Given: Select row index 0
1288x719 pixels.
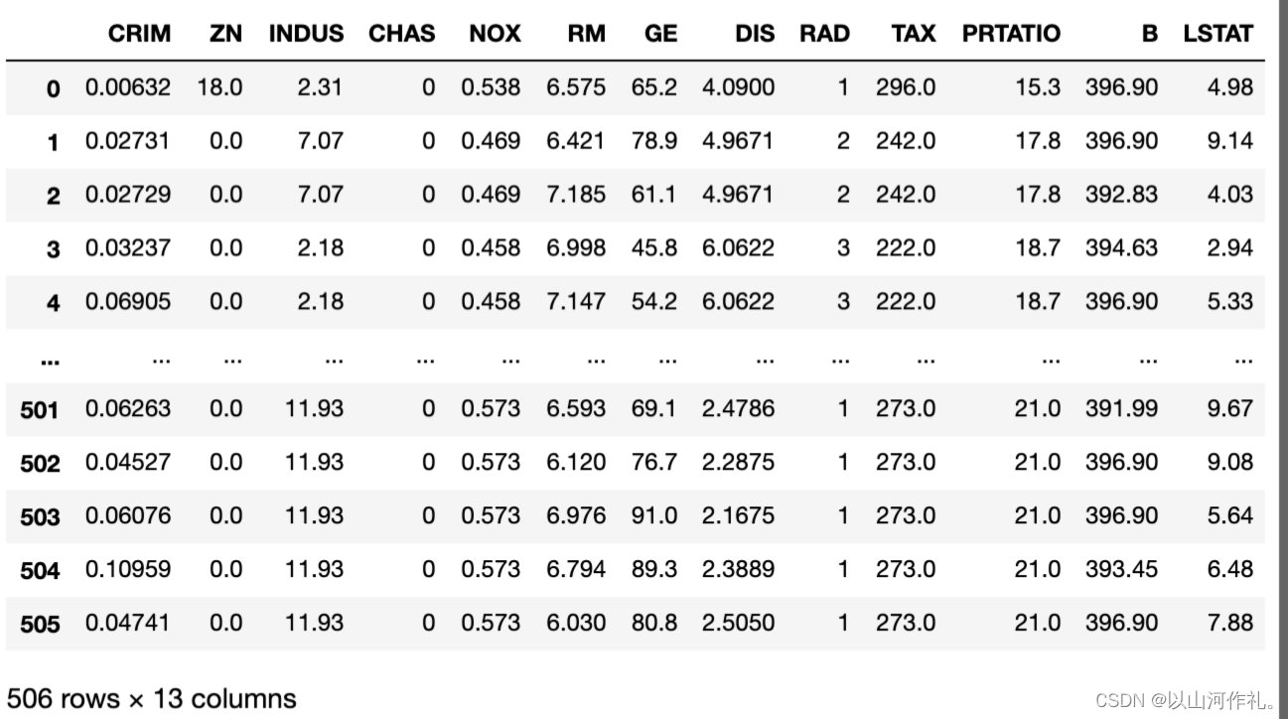Looking at the screenshot, I should [x=54, y=88].
